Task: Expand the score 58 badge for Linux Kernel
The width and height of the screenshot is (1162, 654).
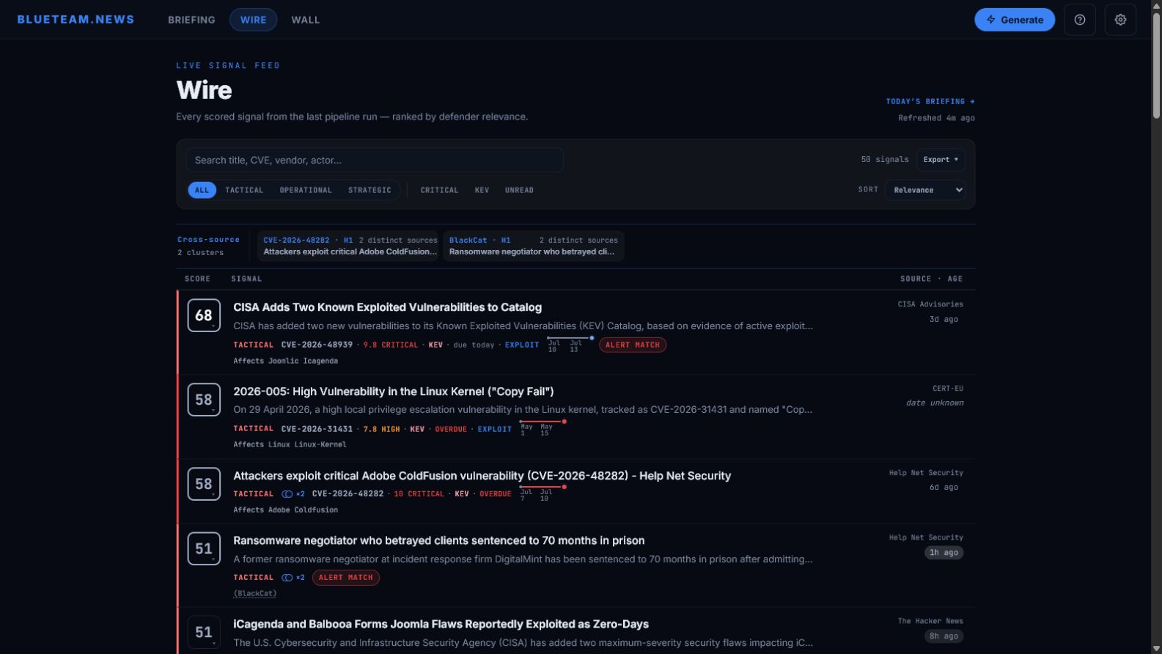Action: (204, 400)
